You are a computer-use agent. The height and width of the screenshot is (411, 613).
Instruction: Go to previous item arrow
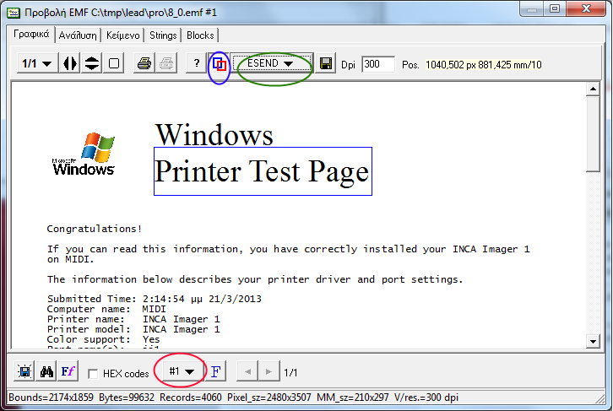pyautogui.click(x=247, y=371)
